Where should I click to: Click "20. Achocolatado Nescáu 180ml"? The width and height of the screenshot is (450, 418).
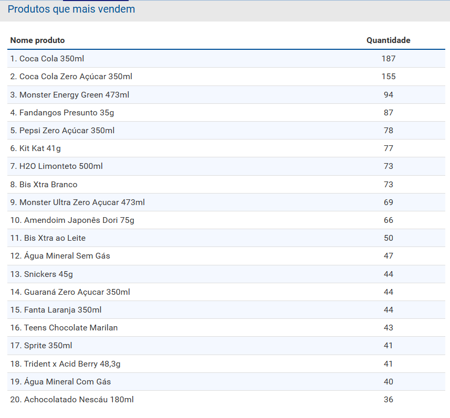tap(72, 400)
